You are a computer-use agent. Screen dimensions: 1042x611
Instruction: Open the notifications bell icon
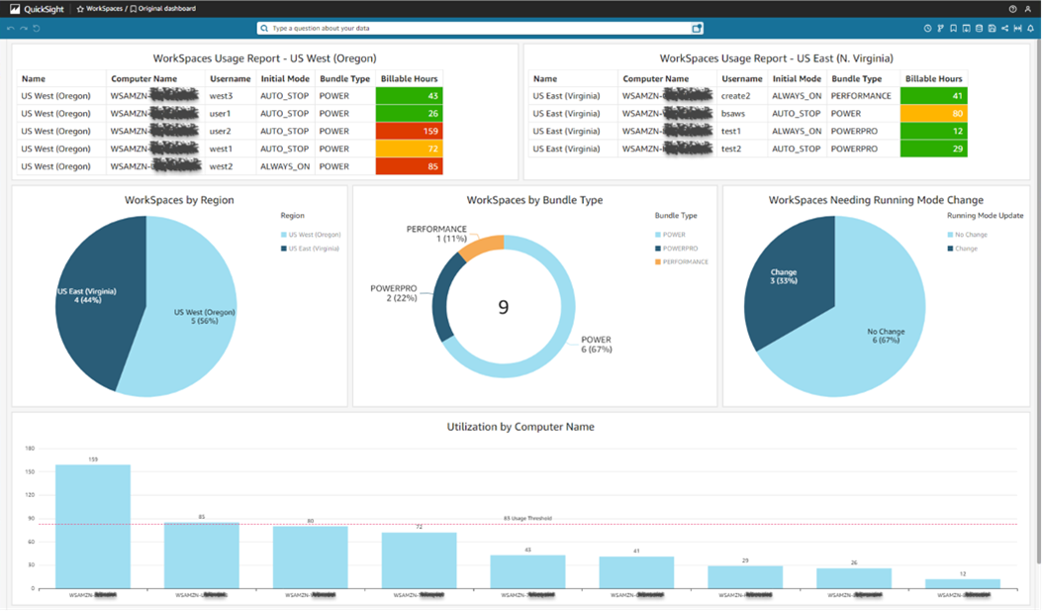pos(1030,28)
